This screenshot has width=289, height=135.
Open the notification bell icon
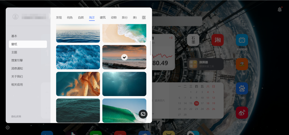tap(280, 9)
